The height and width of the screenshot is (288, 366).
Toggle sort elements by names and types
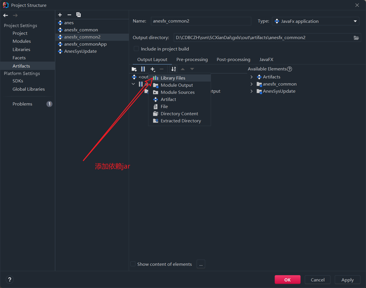click(174, 69)
